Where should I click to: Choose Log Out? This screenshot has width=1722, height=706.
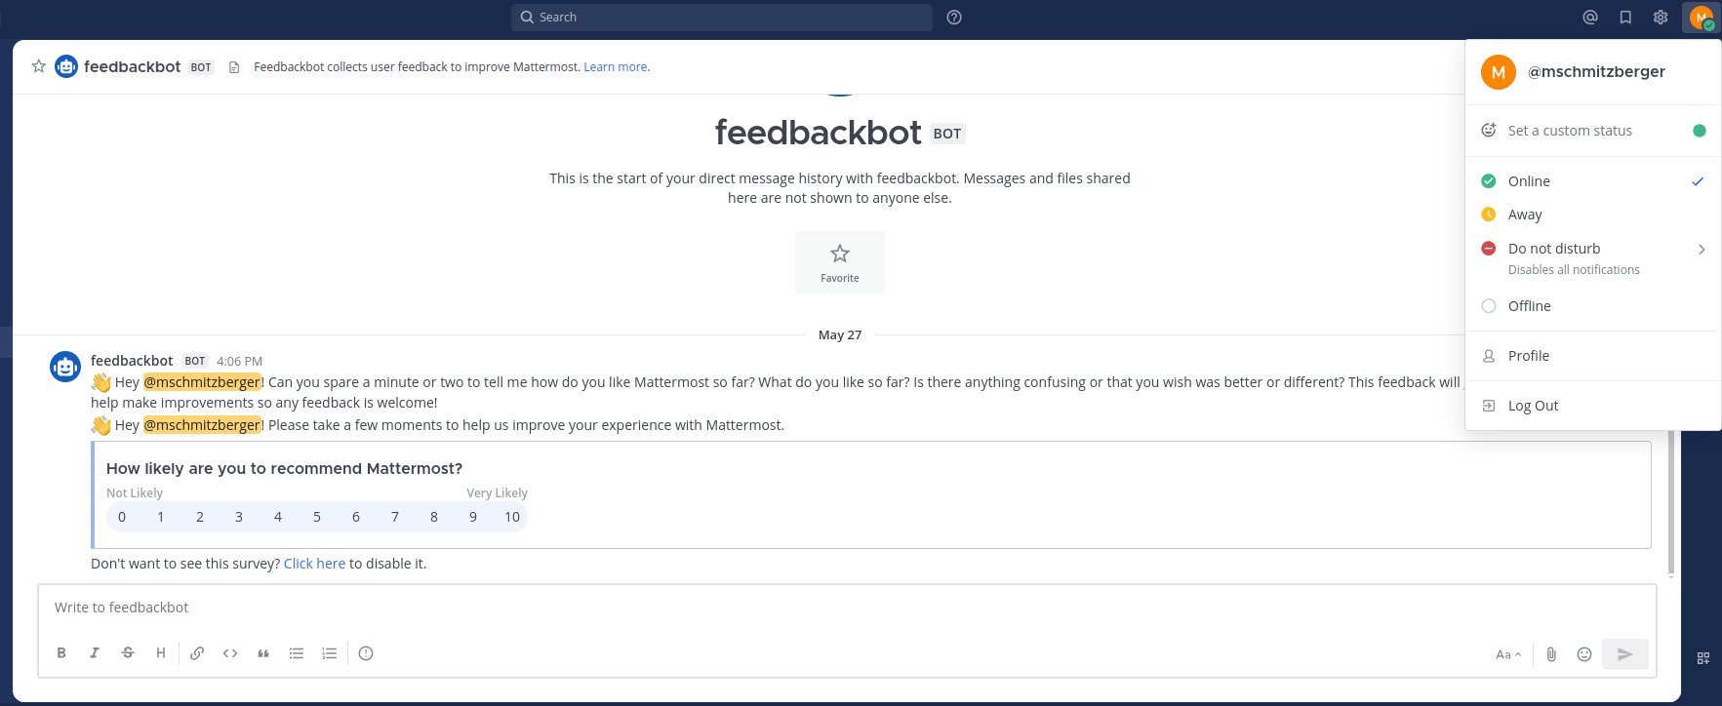click(x=1593, y=406)
